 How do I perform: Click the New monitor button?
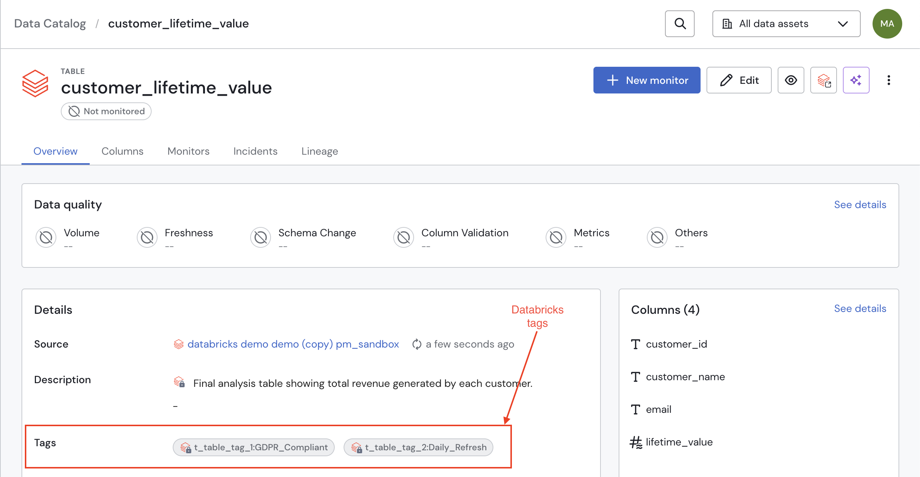(x=647, y=80)
